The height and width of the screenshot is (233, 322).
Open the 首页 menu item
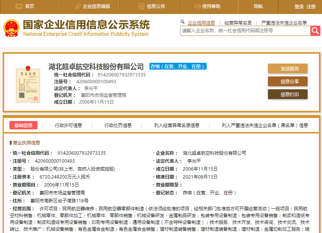coord(30,6)
